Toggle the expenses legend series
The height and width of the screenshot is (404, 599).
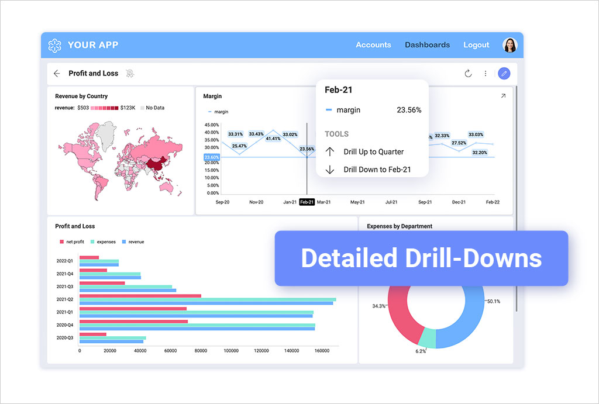pyautogui.click(x=103, y=242)
